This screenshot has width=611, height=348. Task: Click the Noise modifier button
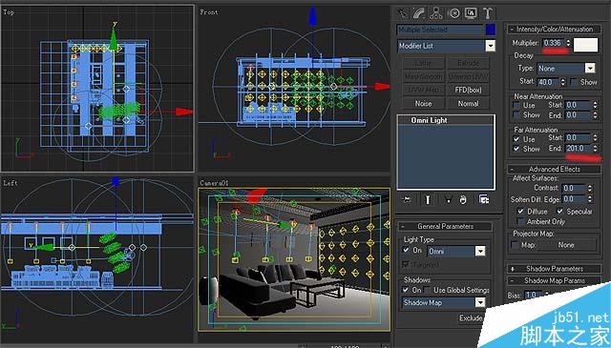pyautogui.click(x=423, y=104)
